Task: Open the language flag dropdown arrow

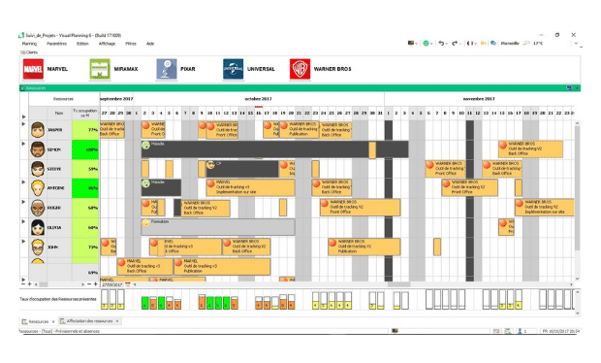Action: 476,44
